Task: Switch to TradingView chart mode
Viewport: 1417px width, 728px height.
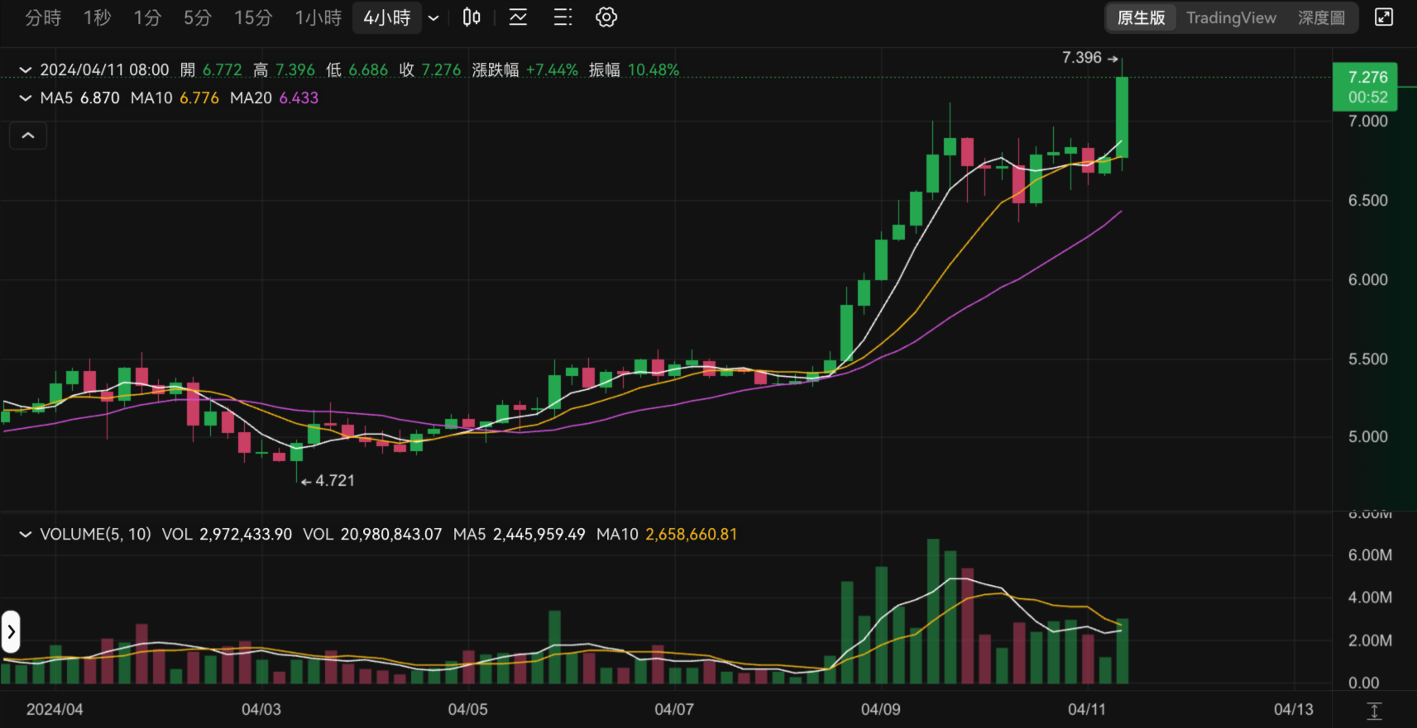Action: [x=1232, y=17]
